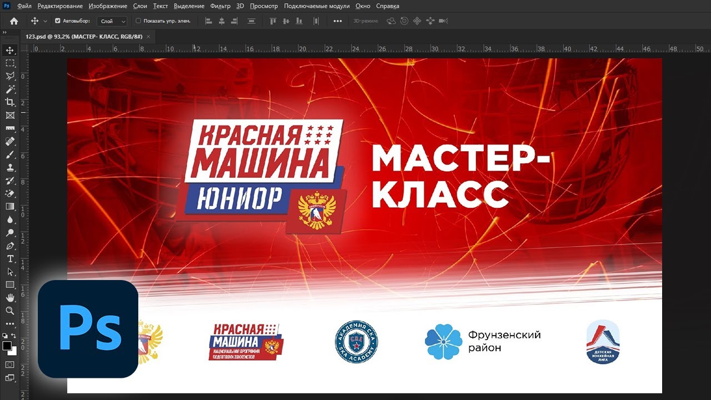Open the Окно menu
Viewport: 711px width, 400px height.
pyautogui.click(x=363, y=6)
